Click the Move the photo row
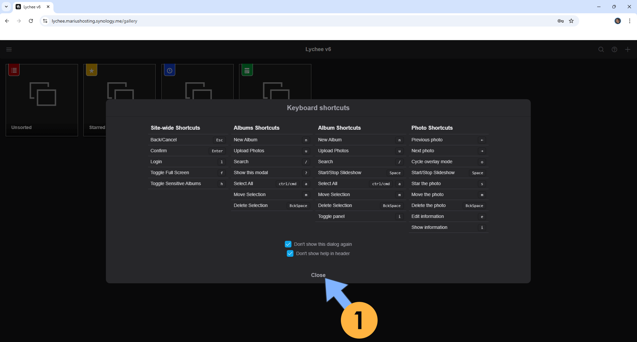This screenshot has height=342, width=637. 448,194
